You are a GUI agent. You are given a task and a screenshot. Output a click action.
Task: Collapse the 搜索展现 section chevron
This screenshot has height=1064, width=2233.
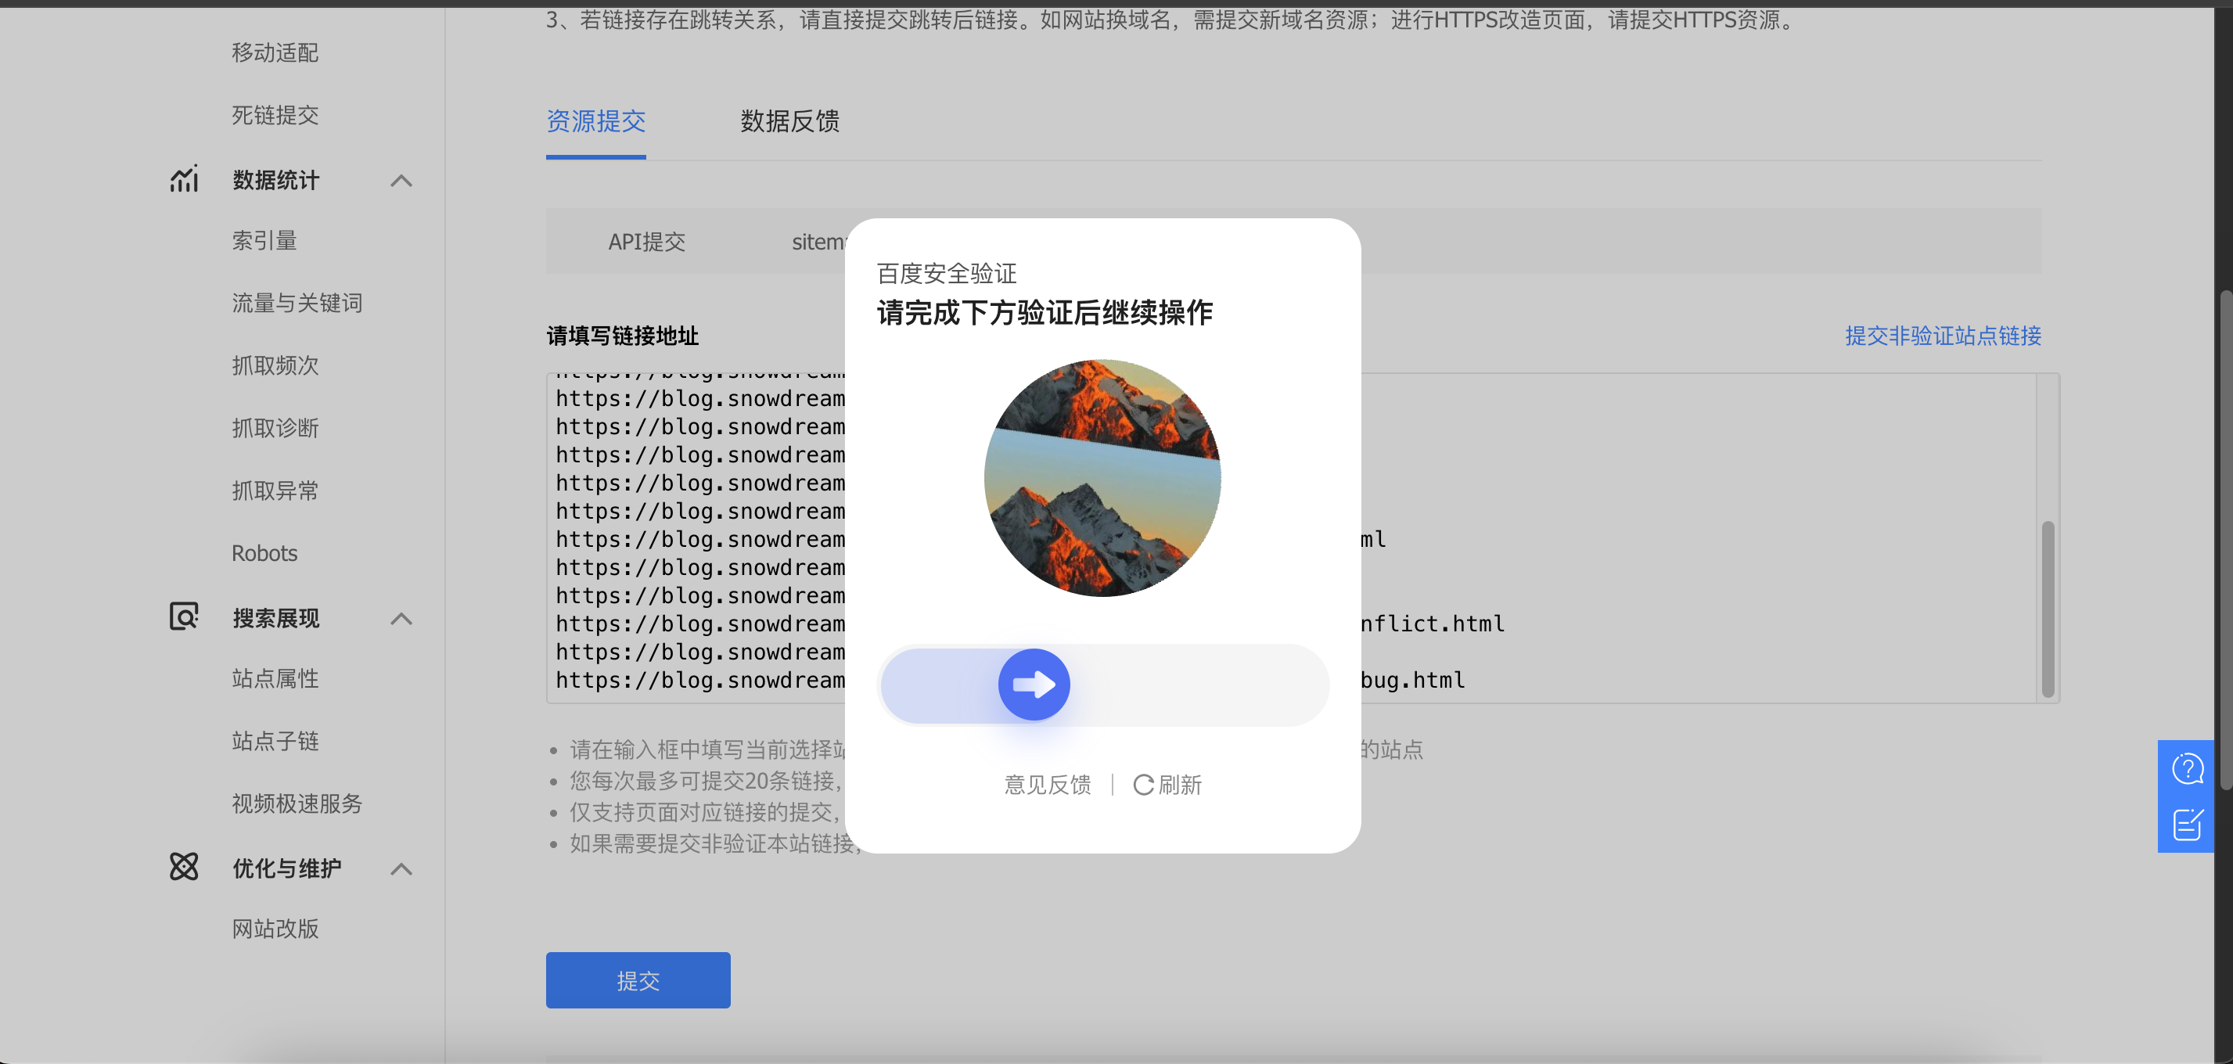(401, 618)
